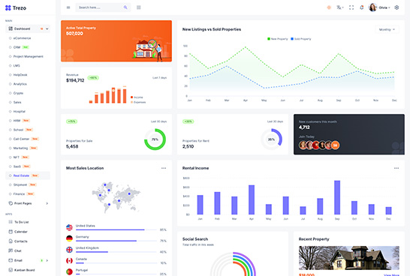Open the apps grid icon beside search

point(139,7)
